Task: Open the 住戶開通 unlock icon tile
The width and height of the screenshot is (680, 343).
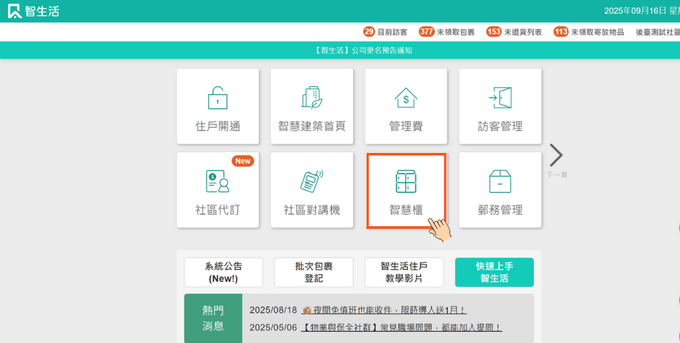Action: 218,107
